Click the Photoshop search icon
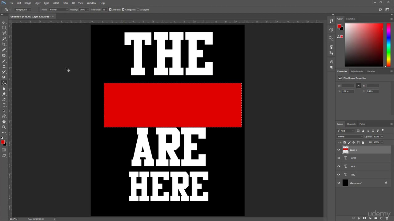The image size is (394, 221). (x=380, y=10)
